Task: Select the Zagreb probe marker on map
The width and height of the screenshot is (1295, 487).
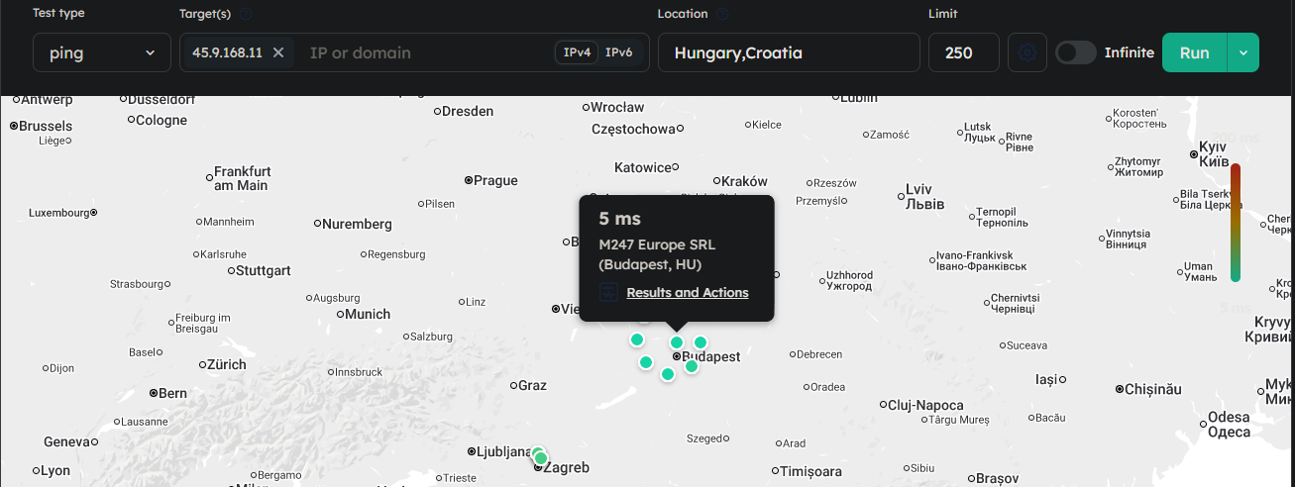Action: (540, 457)
